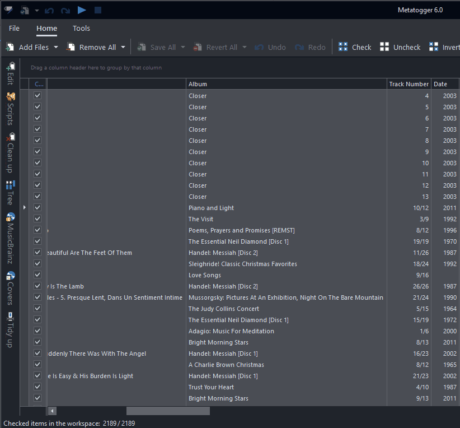This screenshot has height=428, width=460.
Task: Switch to the Tools tab
Action: point(81,28)
